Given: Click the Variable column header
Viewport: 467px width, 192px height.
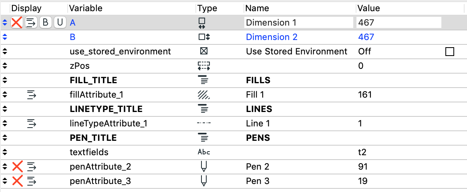Looking at the screenshot, I should 86,8.
